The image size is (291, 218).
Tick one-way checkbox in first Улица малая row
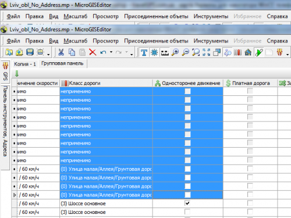pyautogui.click(x=187, y=169)
